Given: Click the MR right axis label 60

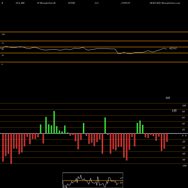Looking at the screenshot, I should (183, 118).
